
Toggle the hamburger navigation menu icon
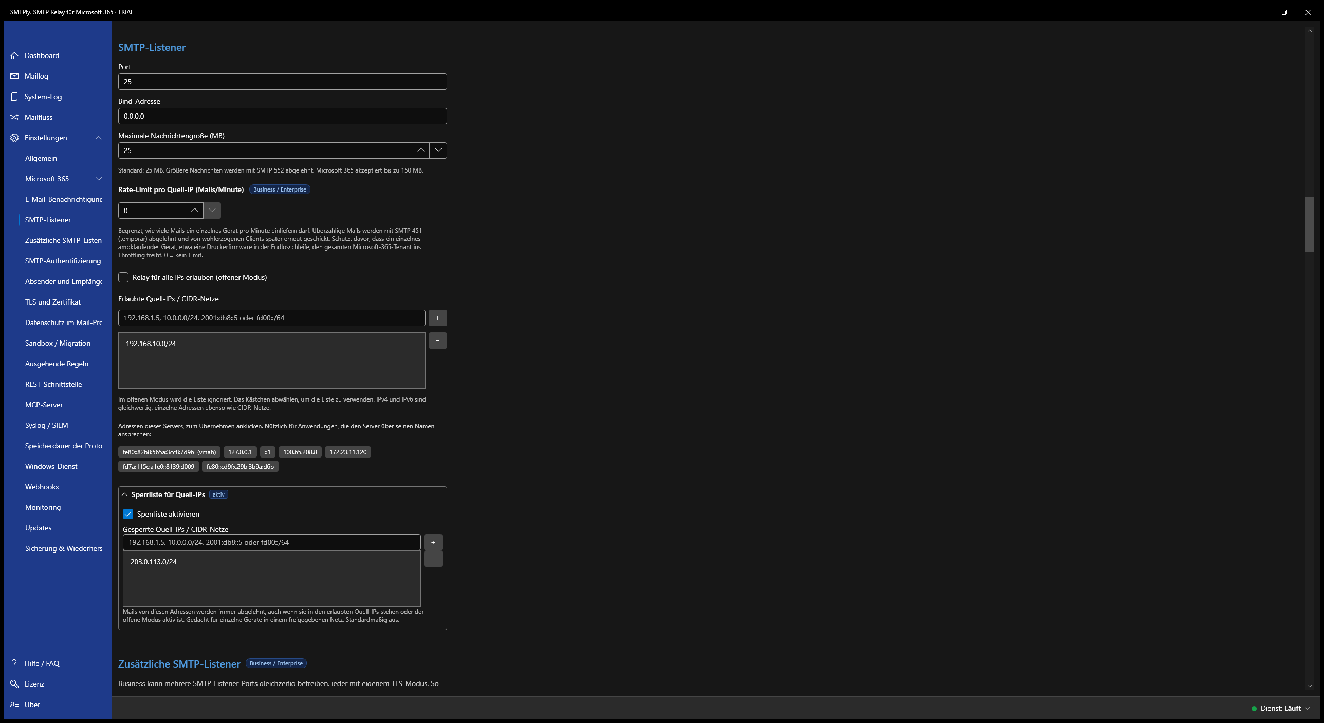pyautogui.click(x=14, y=31)
